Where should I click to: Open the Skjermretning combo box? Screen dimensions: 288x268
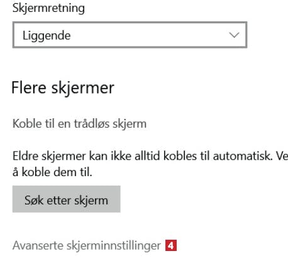point(130,35)
